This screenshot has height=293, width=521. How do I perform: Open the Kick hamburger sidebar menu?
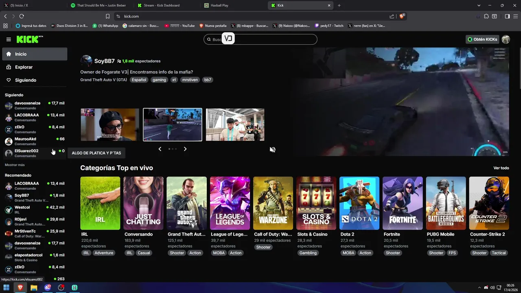[9, 39]
